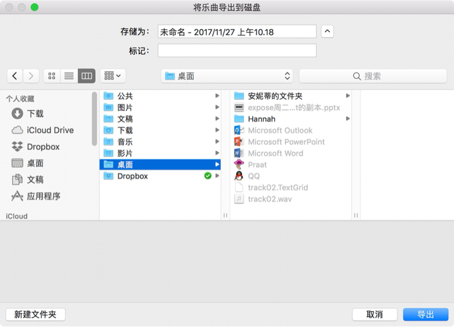454x327 pixels.
Task: Click the second column resize handle
Action: (356, 215)
